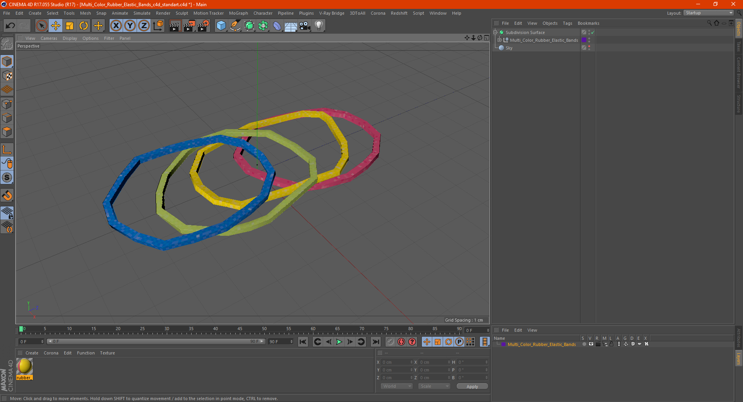The width and height of the screenshot is (743, 402).
Task: Enable the Axis tool
Action: [7, 150]
